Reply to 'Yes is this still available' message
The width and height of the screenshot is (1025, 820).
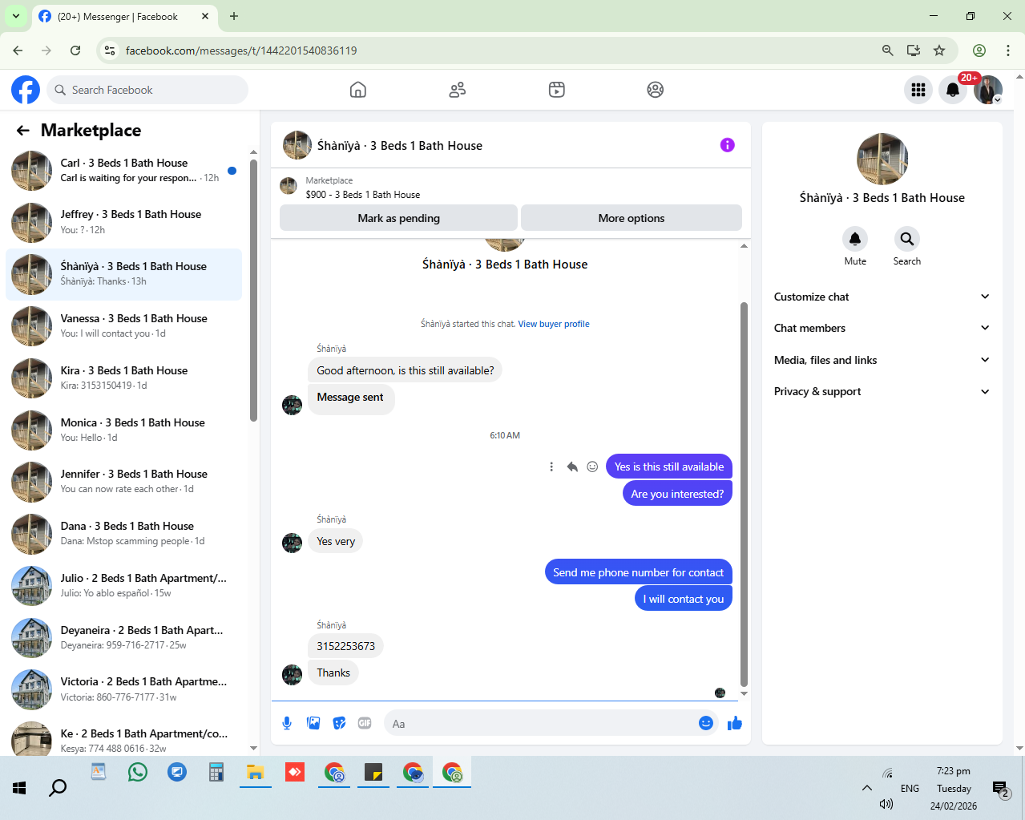click(572, 467)
